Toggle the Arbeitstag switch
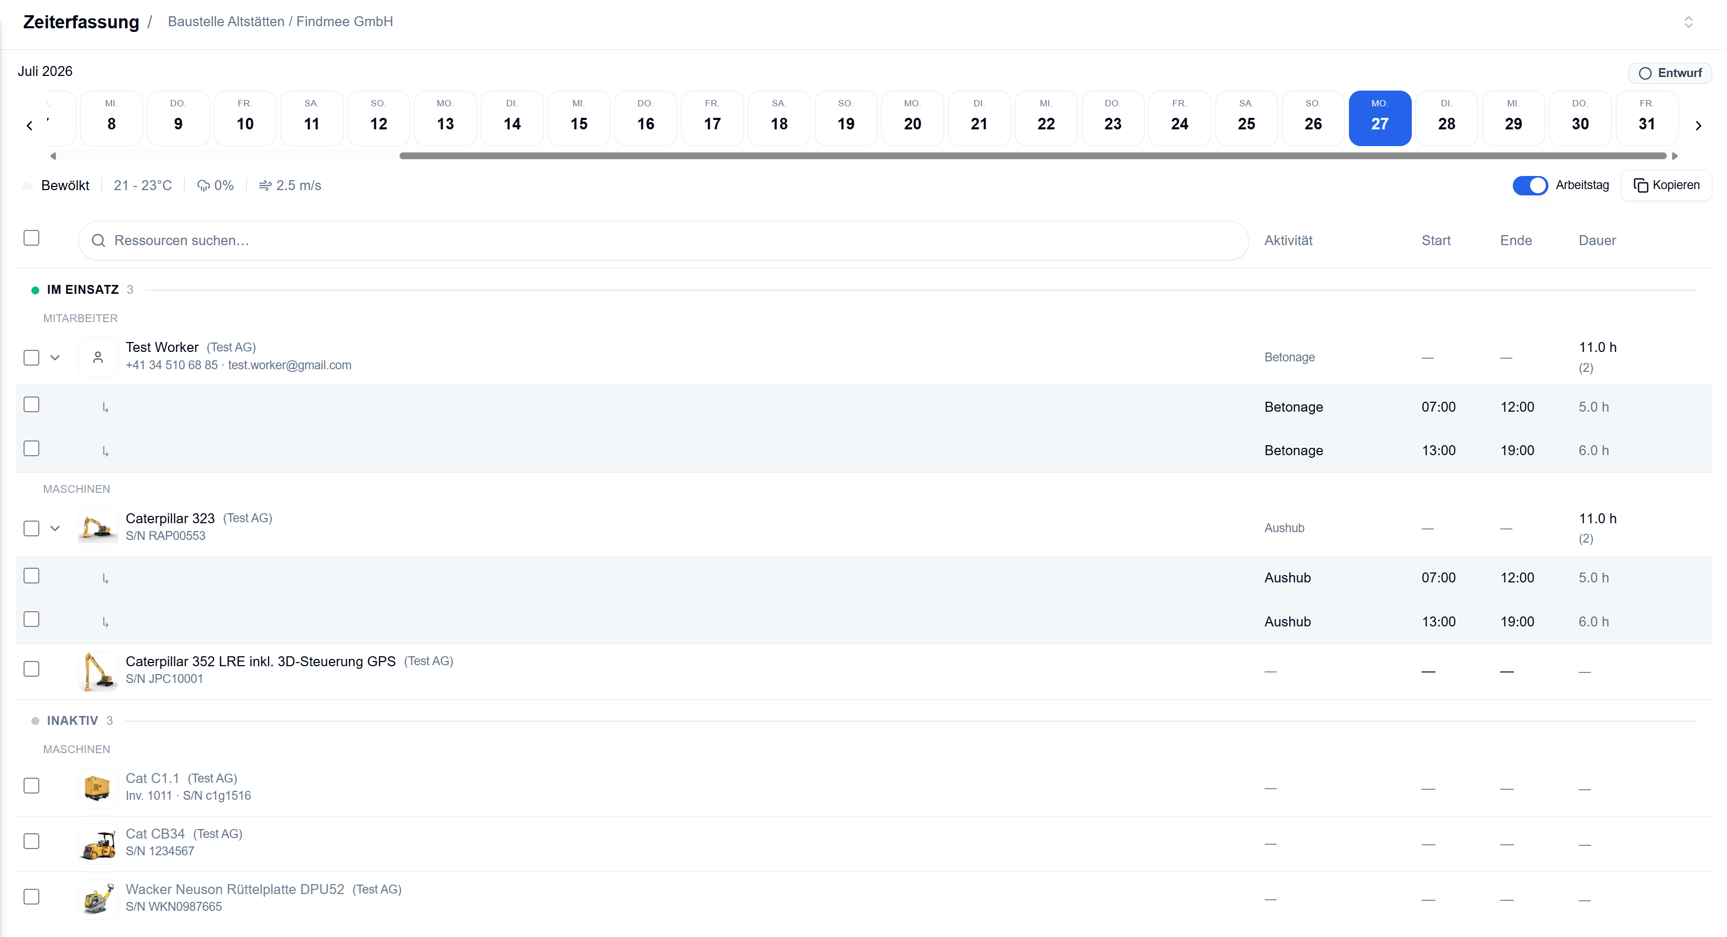 coord(1530,185)
